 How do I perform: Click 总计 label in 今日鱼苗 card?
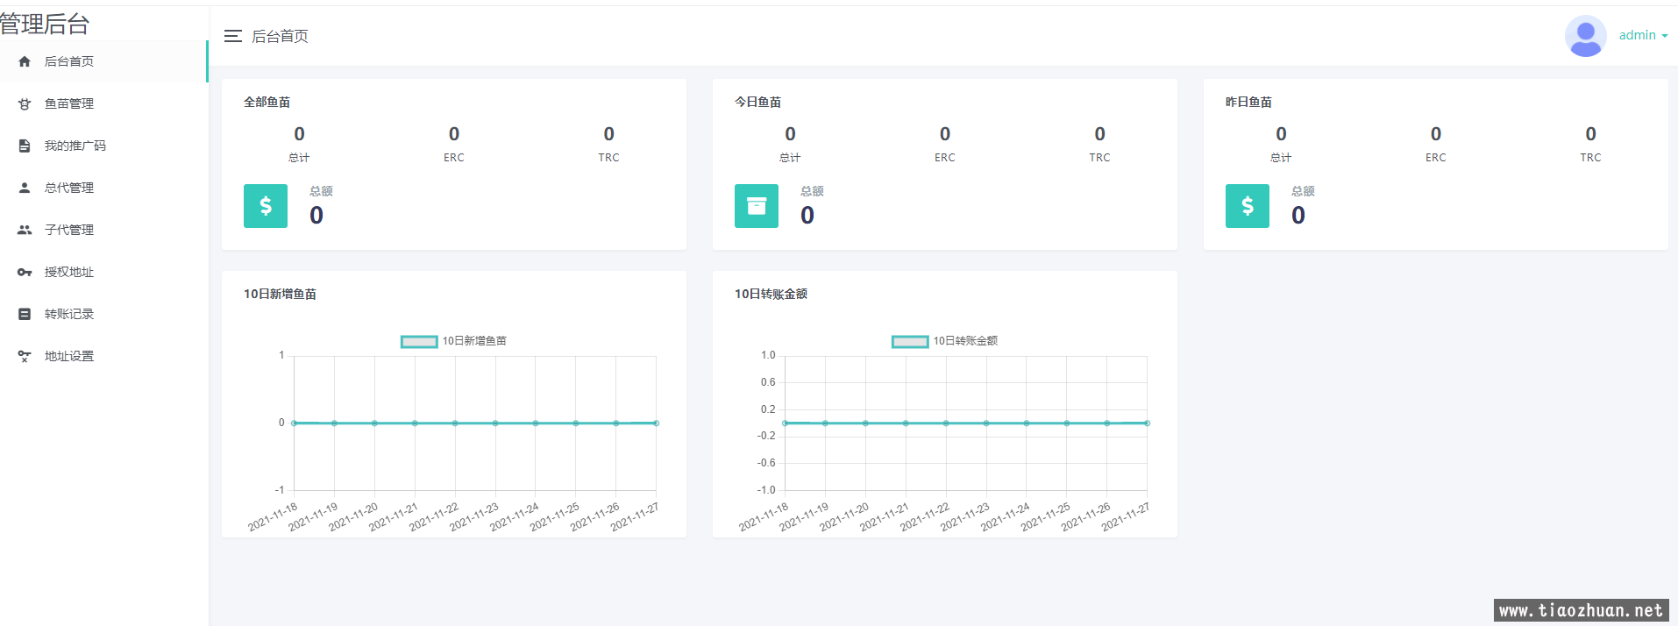pyautogui.click(x=790, y=158)
